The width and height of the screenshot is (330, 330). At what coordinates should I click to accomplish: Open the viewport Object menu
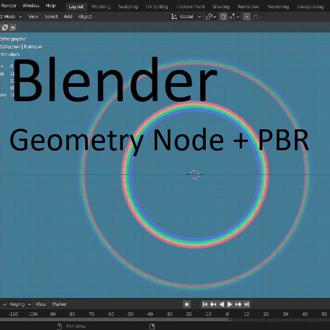pyautogui.click(x=85, y=16)
